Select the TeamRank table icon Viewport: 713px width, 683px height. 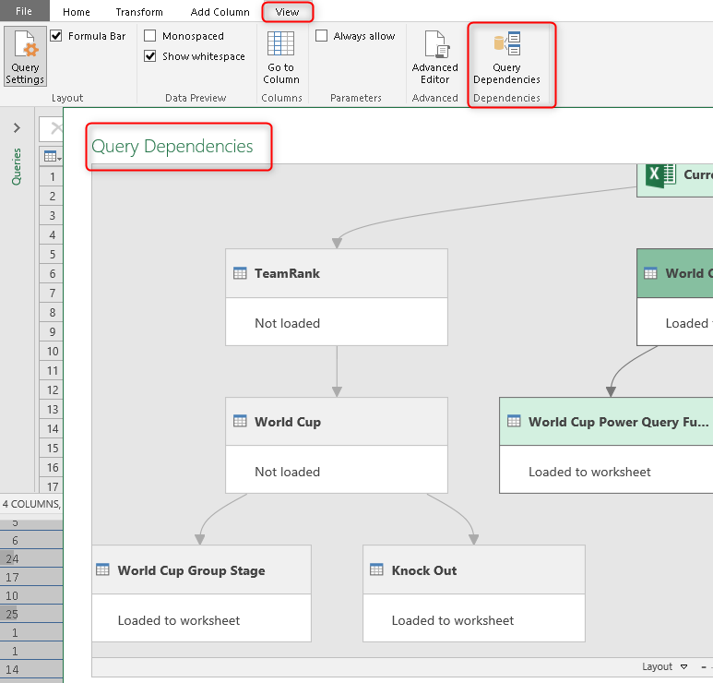[240, 273]
